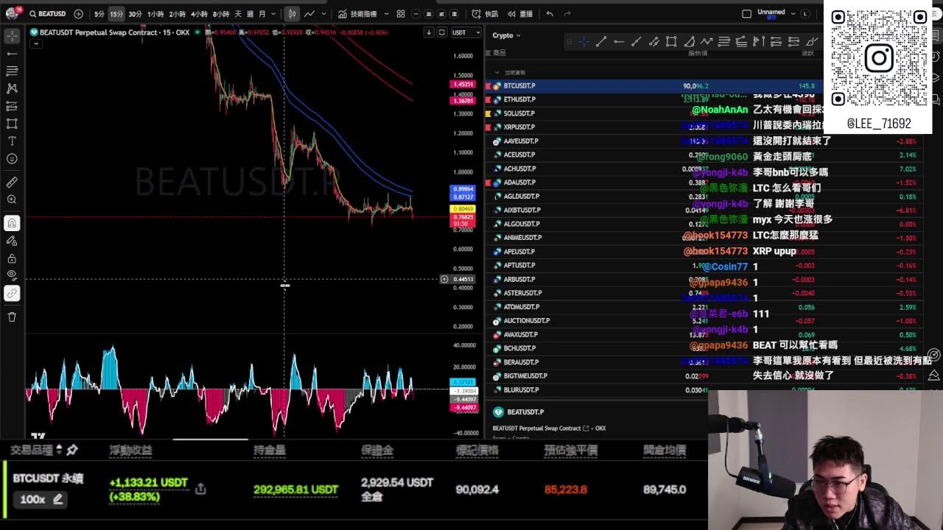Select the Text annotation tool
The image size is (943, 530).
tap(12, 141)
